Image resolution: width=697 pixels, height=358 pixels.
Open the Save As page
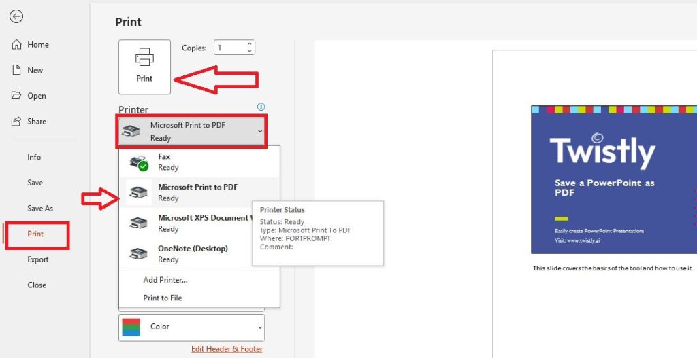coord(40,208)
